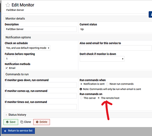Click the 'Current status' label
The width and height of the screenshot is (152, 136).
tap(88, 24)
